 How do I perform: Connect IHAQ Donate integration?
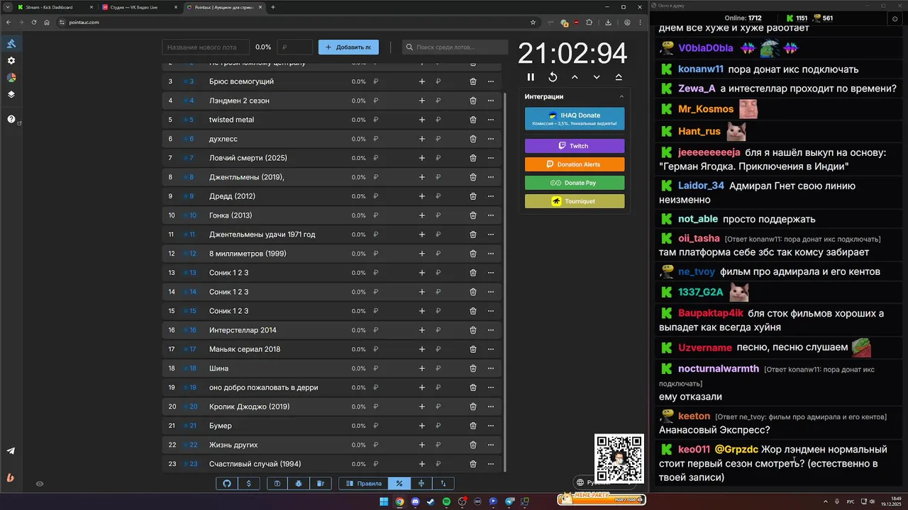click(575, 118)
